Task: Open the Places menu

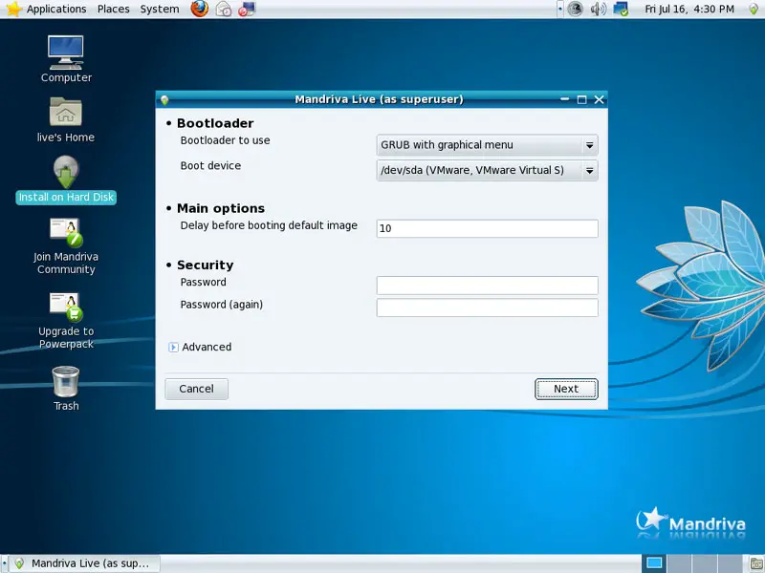Action: pos(113,9)
